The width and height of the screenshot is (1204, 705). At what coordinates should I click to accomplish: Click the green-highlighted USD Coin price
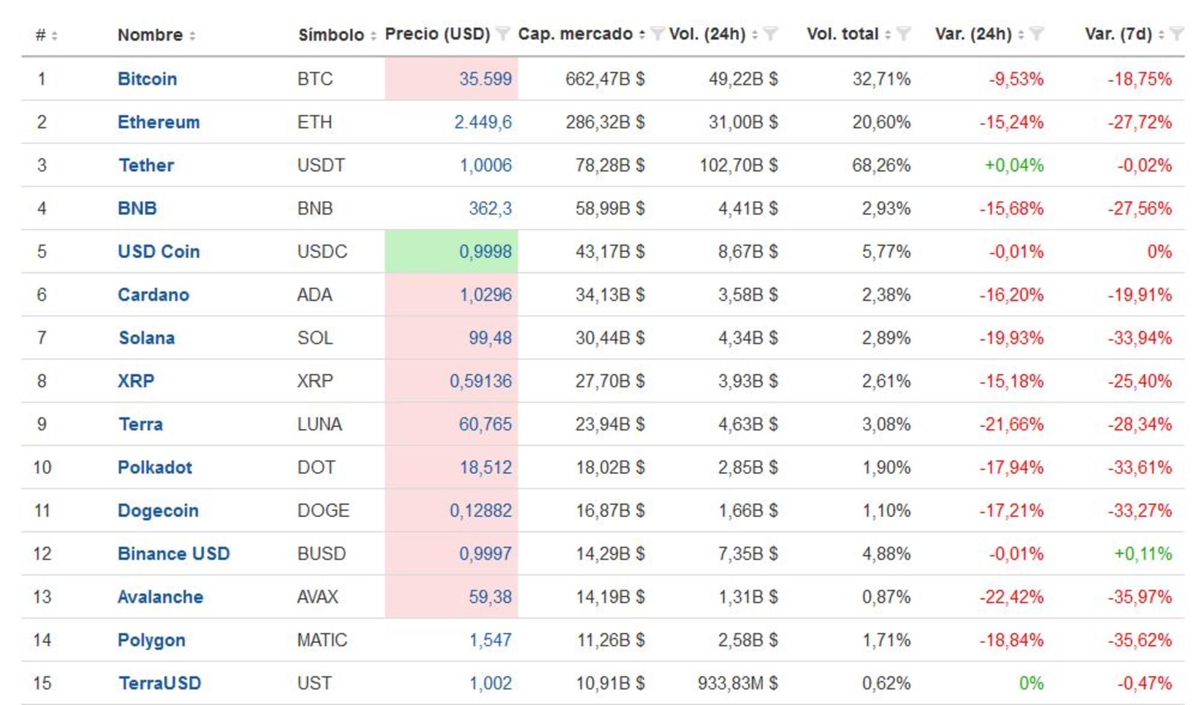tap(485, 252)
